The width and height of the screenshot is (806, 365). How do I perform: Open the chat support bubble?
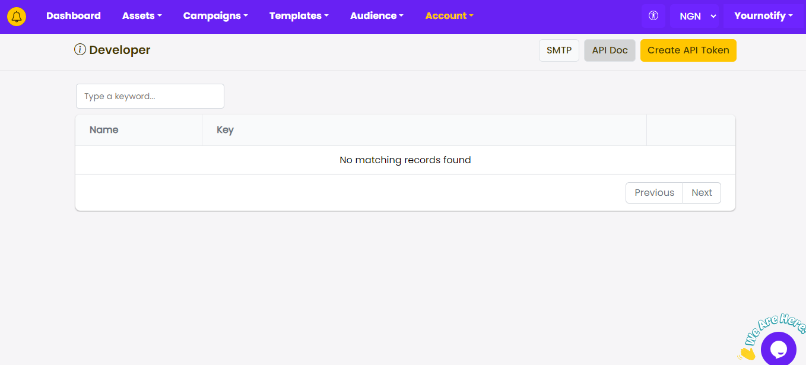778,348
